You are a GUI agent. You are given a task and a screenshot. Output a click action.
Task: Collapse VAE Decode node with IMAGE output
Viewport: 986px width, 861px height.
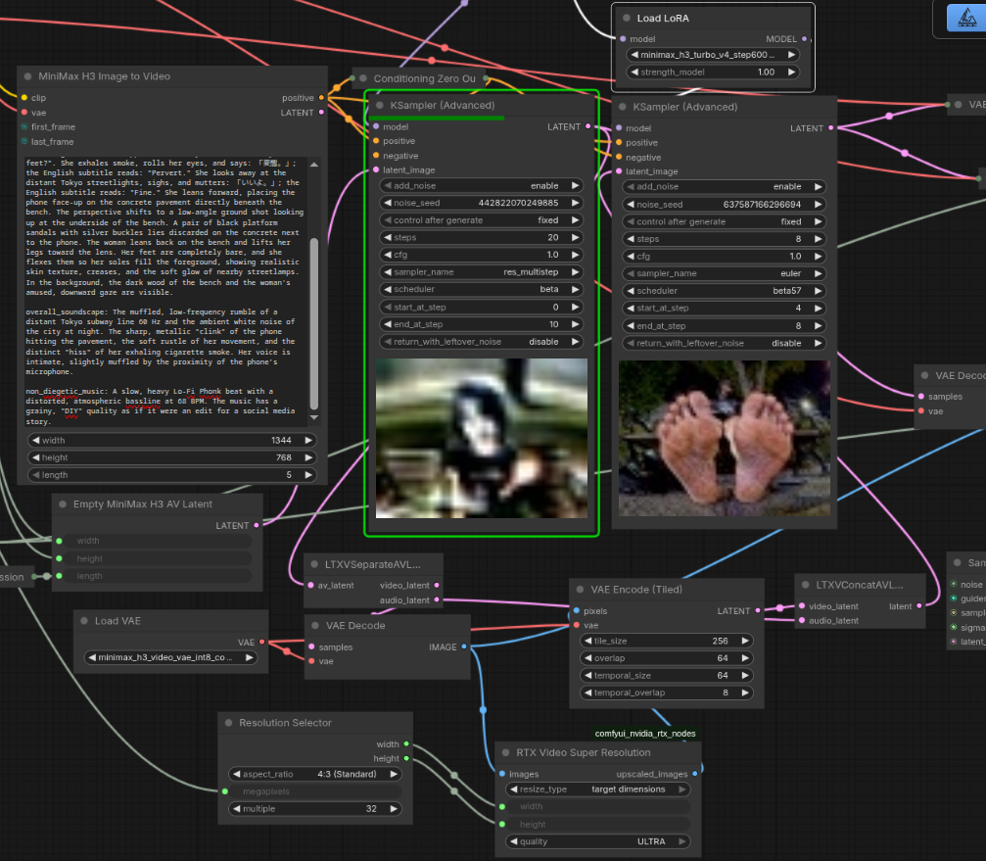315,625
